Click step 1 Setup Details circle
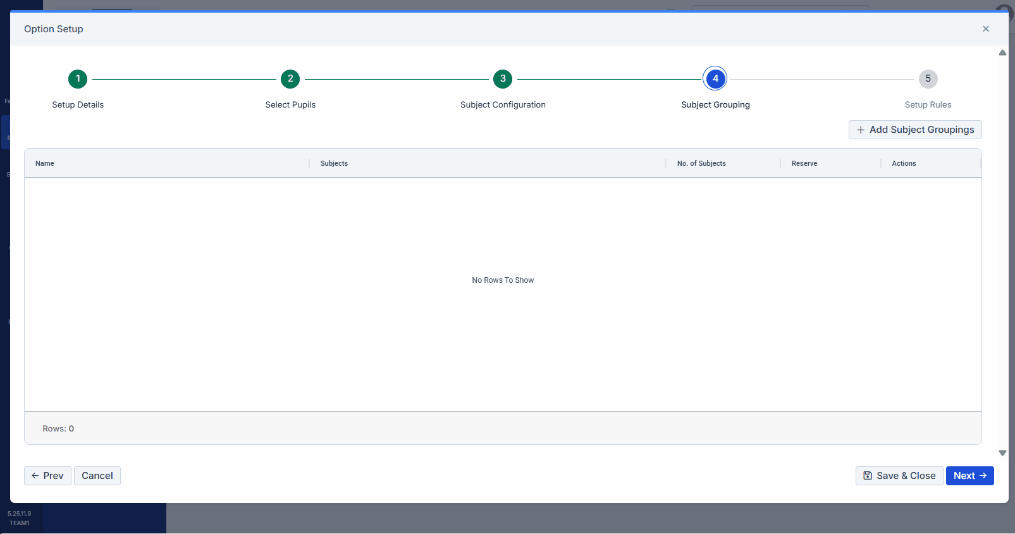 [x=78, y=79]
